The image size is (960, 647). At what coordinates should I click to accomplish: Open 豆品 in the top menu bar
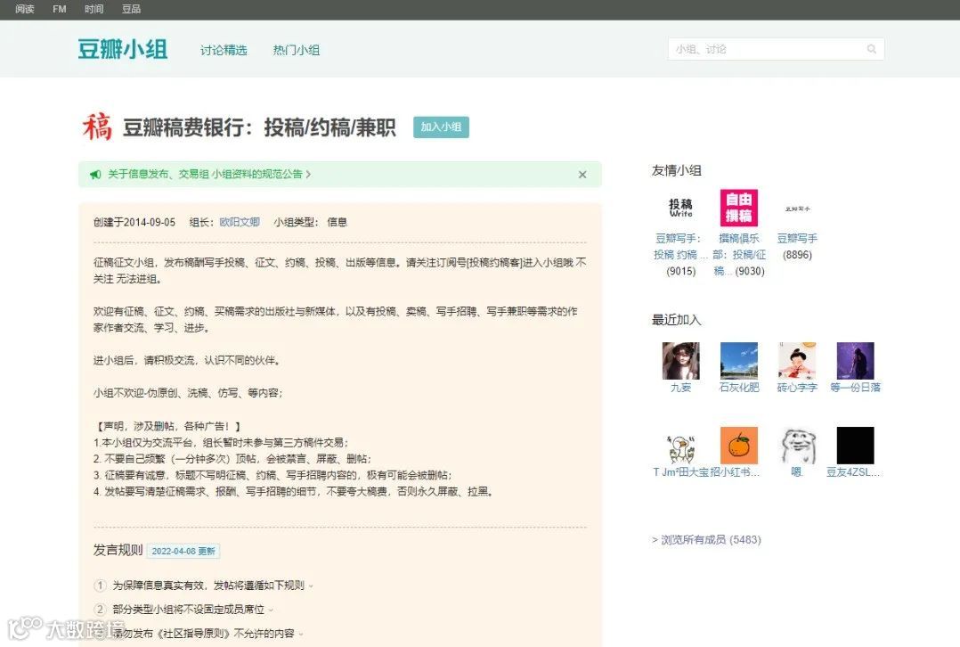coord(131,9)
